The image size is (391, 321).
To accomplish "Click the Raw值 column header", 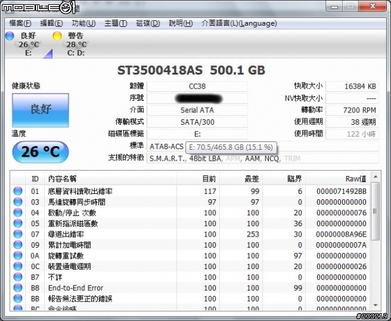I will [338, 179].
